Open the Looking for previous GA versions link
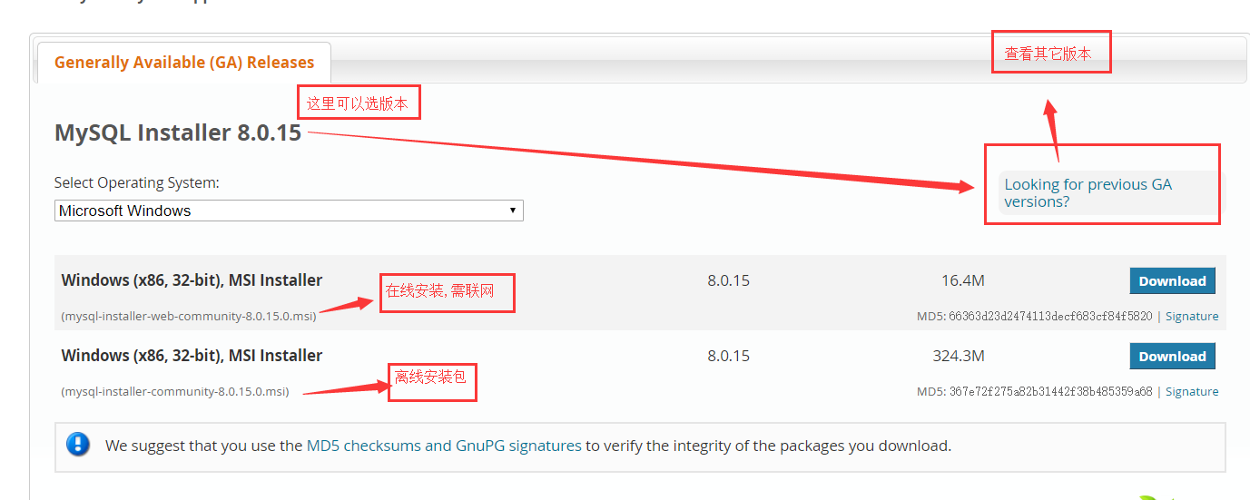The image size is (1250, 500). point(1088,192)
